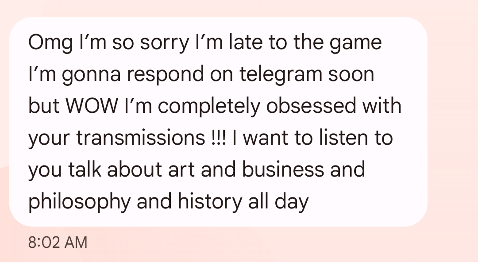Select the word "telegram" in the message

tap(281, 75)
